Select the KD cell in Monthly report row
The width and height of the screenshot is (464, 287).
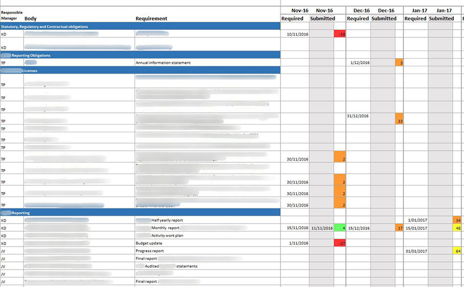(x=12, y=228)
